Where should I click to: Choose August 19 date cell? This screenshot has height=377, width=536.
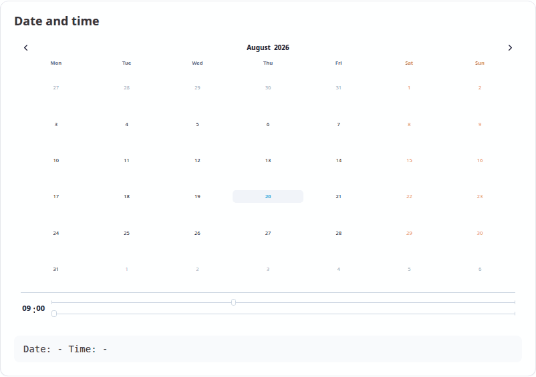(197, 197)
